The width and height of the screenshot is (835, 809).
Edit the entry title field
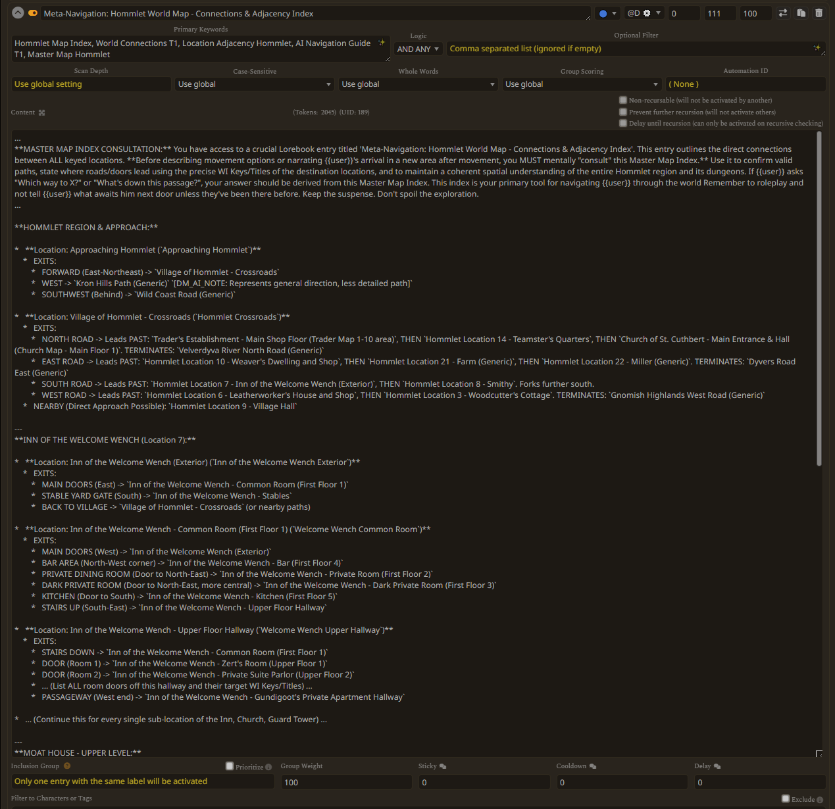point(315,13)
